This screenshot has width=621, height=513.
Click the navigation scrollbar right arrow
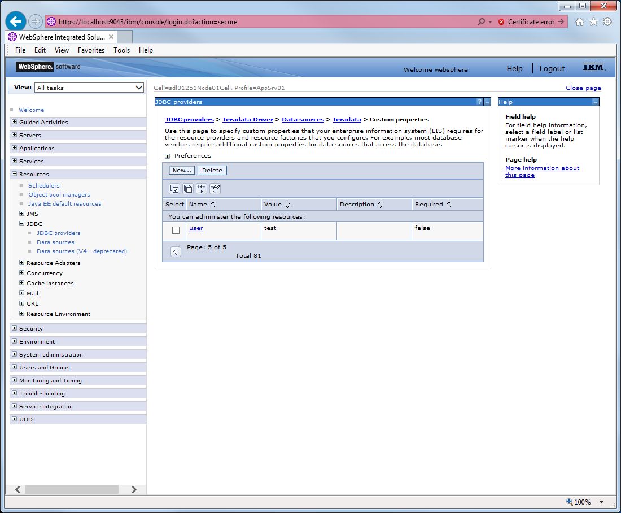click(x=134, y=489)
